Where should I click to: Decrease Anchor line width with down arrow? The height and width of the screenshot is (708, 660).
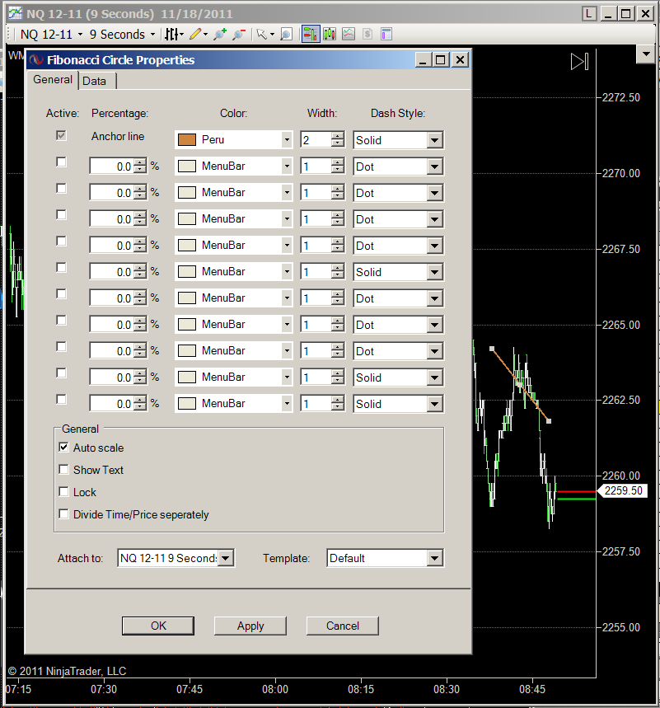(x=338, y=143)
